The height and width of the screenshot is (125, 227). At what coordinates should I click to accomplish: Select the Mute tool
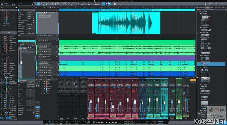52,4
